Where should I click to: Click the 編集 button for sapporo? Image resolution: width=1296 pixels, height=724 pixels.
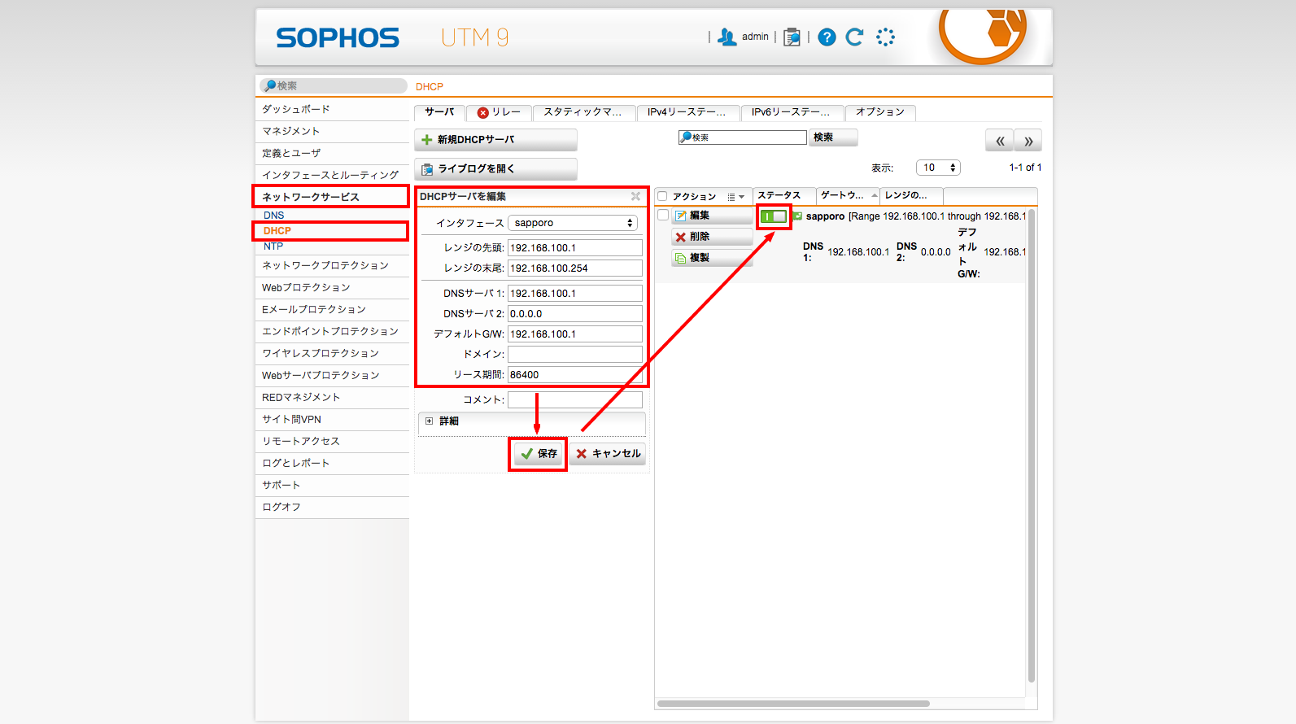point(712,216)
